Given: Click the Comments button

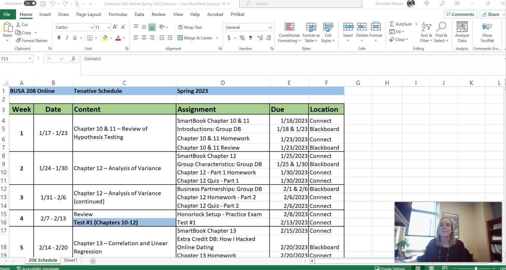Looking at the screenshot, I should click(460, 14).
